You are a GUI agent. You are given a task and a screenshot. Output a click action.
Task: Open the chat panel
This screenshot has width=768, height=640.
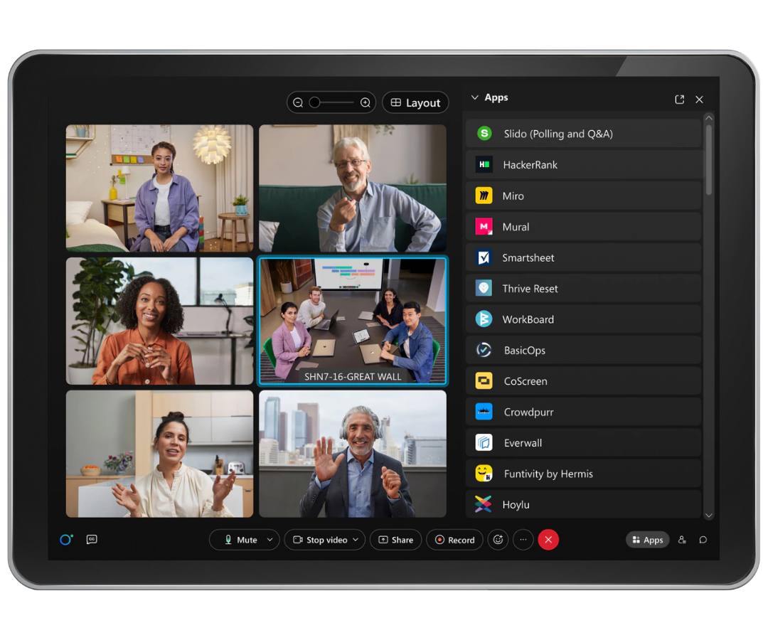(x=703, y=540)
